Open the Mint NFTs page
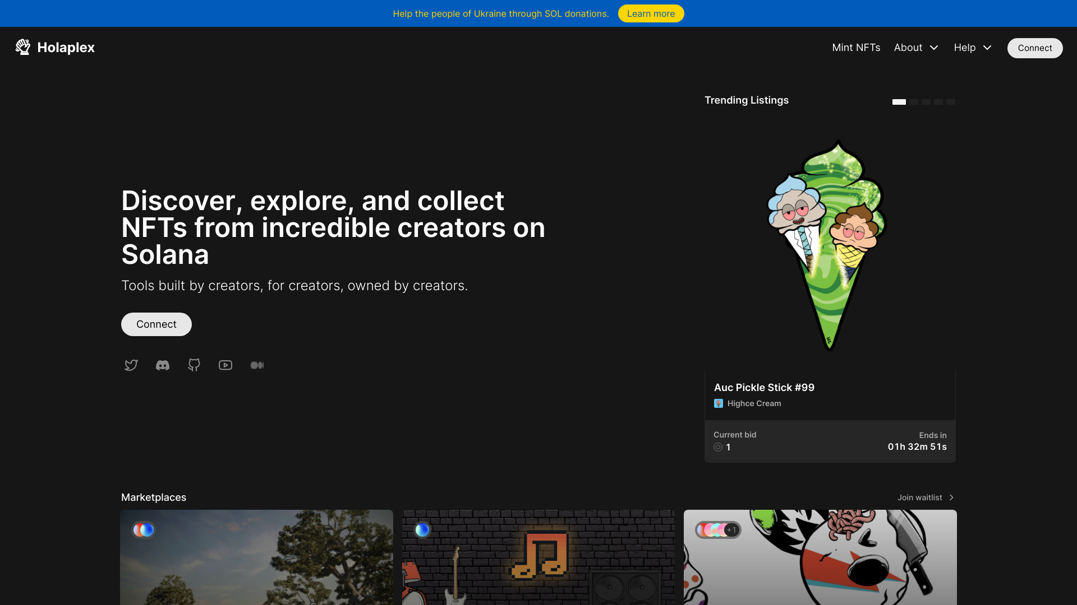 click(856, 48)
